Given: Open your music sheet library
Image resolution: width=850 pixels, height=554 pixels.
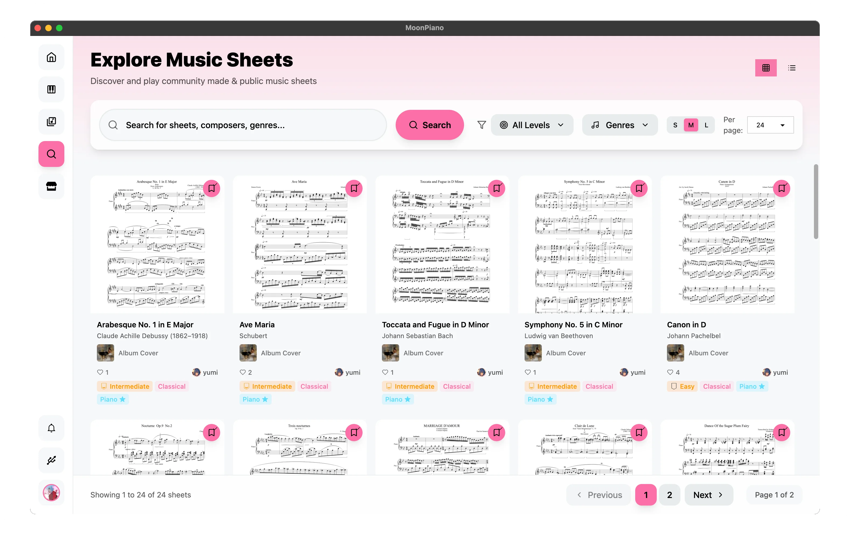Looking at the screenshot, I should point(51,121).
